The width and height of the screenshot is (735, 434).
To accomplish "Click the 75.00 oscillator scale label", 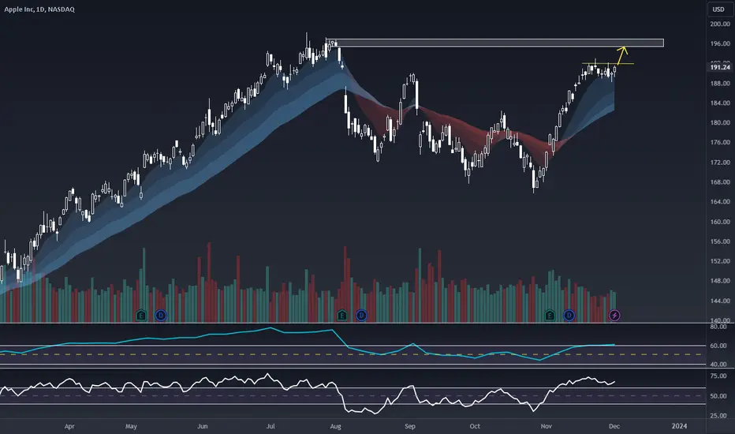I will pyautogui.click(x=718, y=376).
